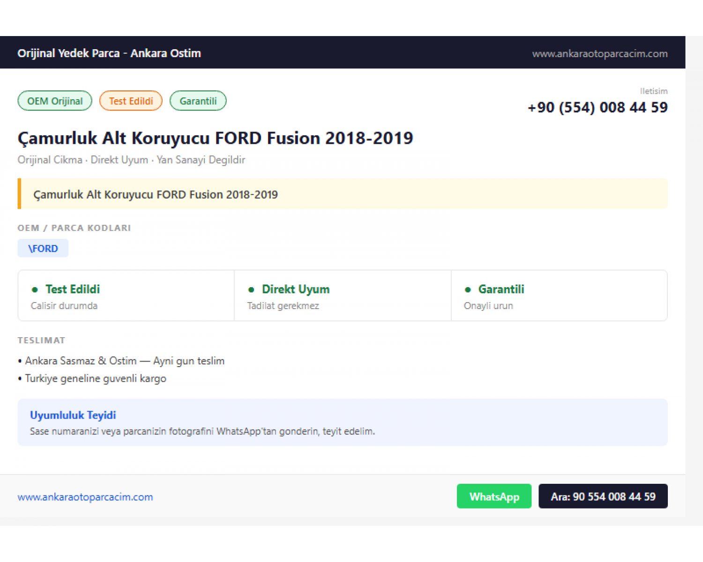Screen dimensions: 703x562
Task: Select the OEM Orijinal badge
Action: coord(55,101)
